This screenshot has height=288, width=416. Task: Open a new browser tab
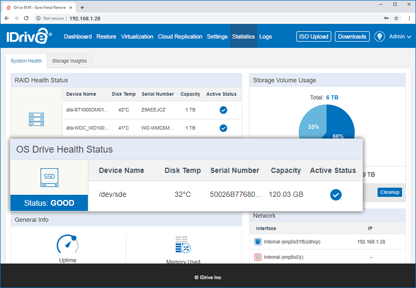click(82, 7)
